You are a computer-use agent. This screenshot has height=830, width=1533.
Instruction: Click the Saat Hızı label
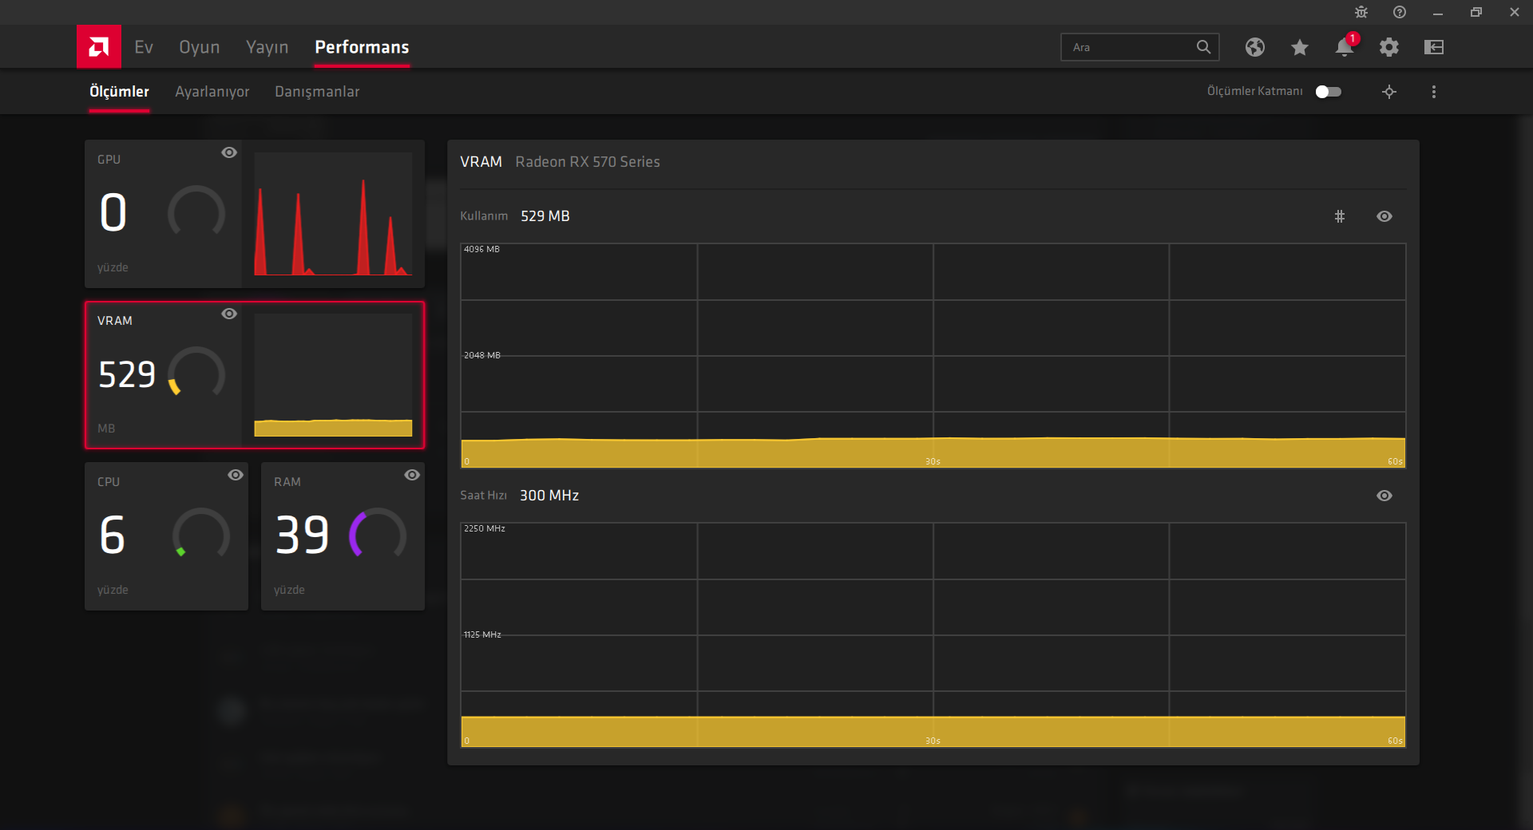pos(484,496)
